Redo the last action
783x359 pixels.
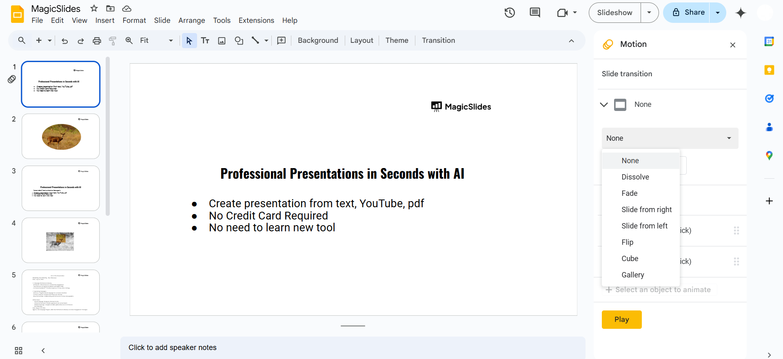[81, 40]
